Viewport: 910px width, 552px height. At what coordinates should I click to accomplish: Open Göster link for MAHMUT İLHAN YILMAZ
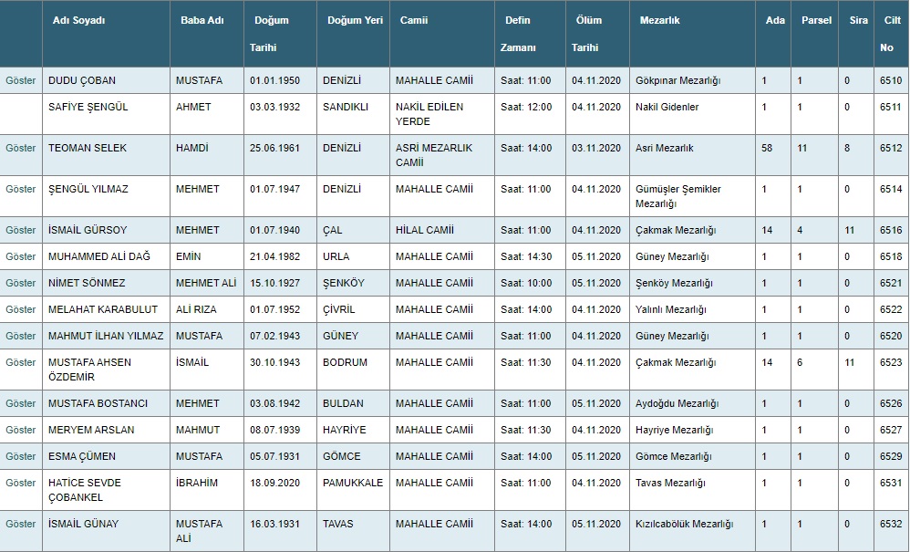20,336
